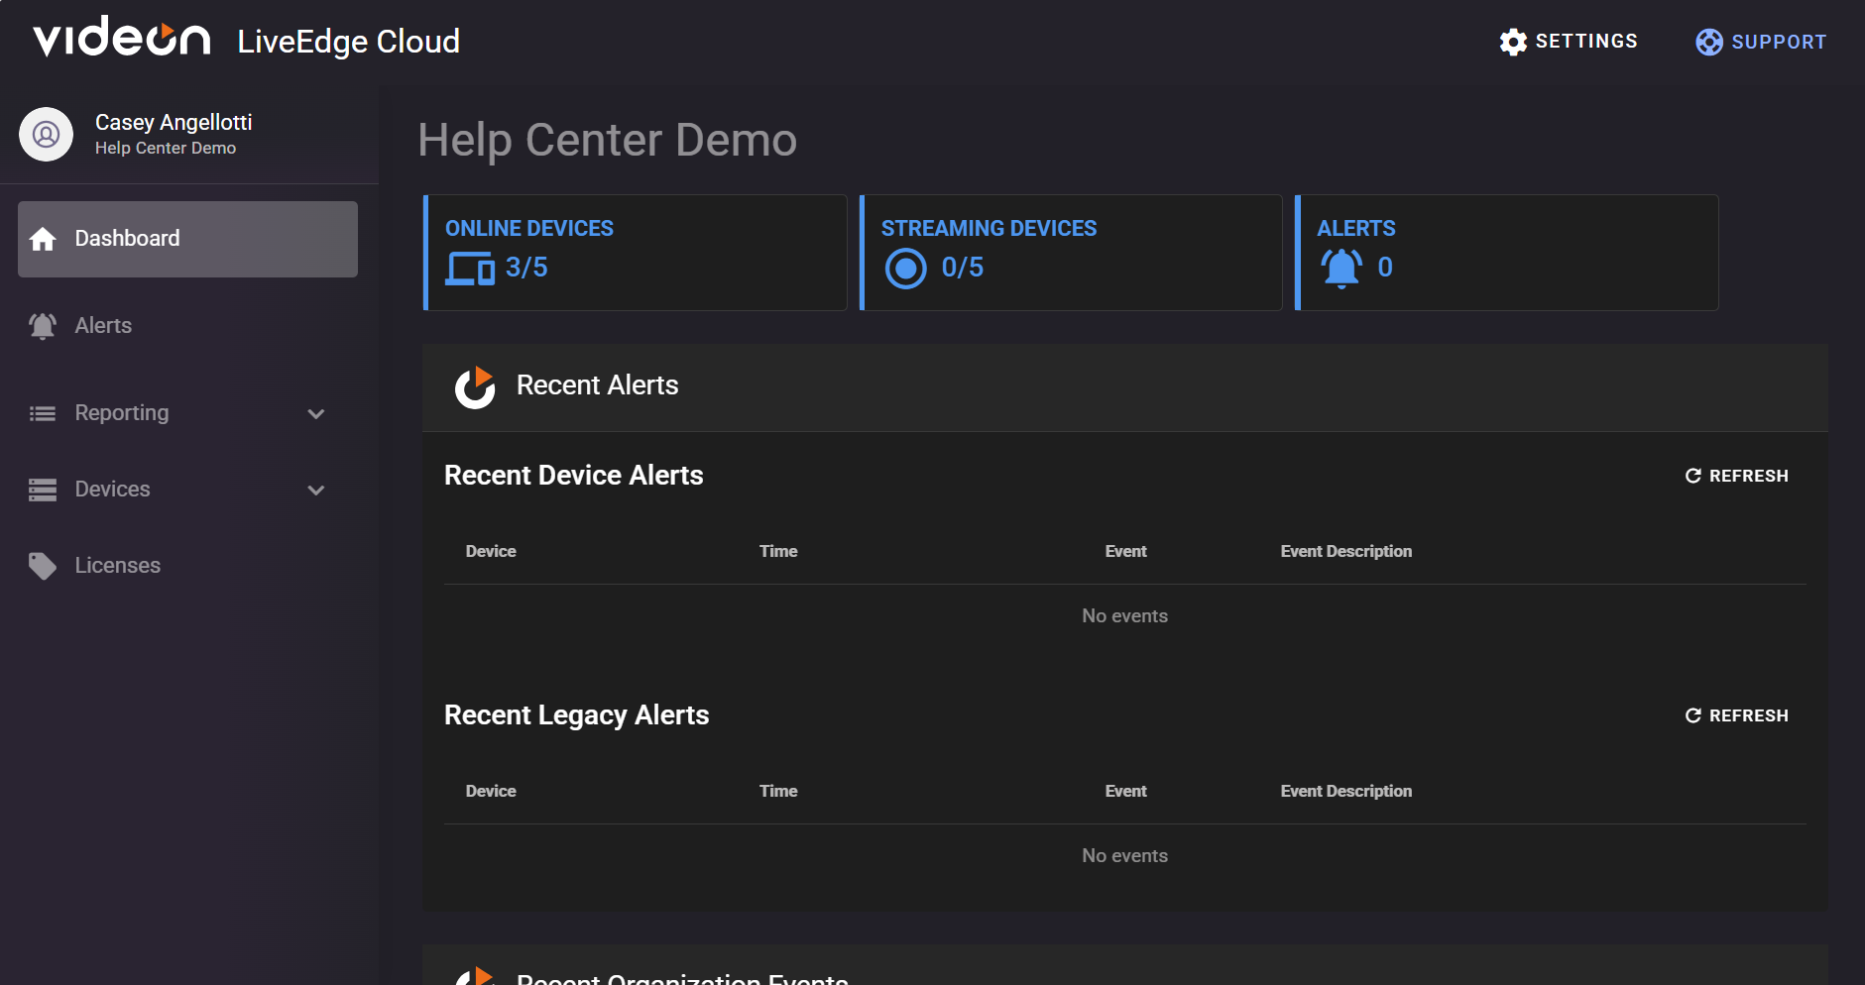The width and height of the screenshot is (1865, 985).
Task: Click the Recent Alerts section icon
Action: tap(475, 386)
